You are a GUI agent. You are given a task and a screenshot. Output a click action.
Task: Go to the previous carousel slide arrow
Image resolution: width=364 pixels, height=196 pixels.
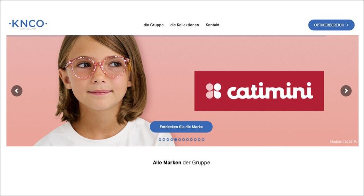17,91
